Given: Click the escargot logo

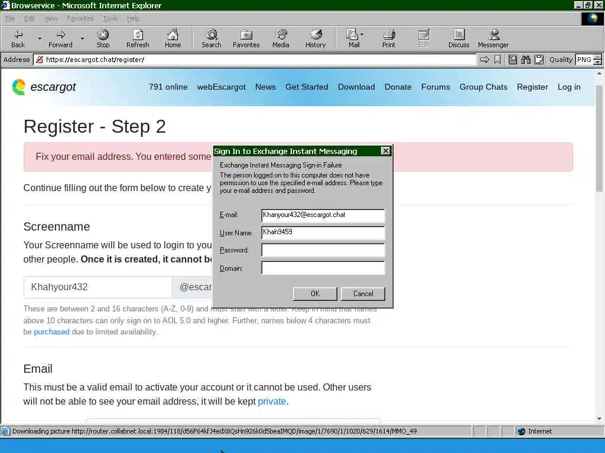Looking at the screenshot, I should pyautogui.click(x=44, y=87).
